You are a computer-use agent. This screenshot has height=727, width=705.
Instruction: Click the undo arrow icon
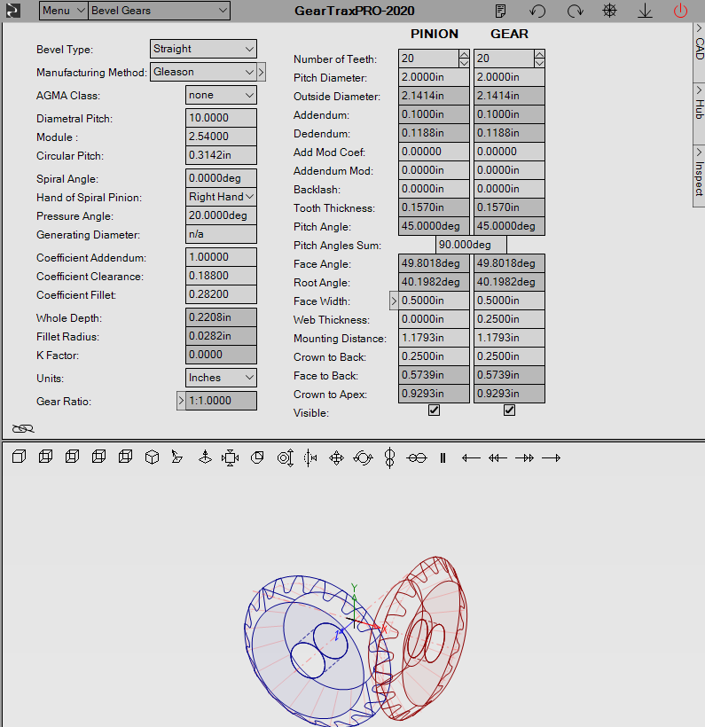[537, 11]
